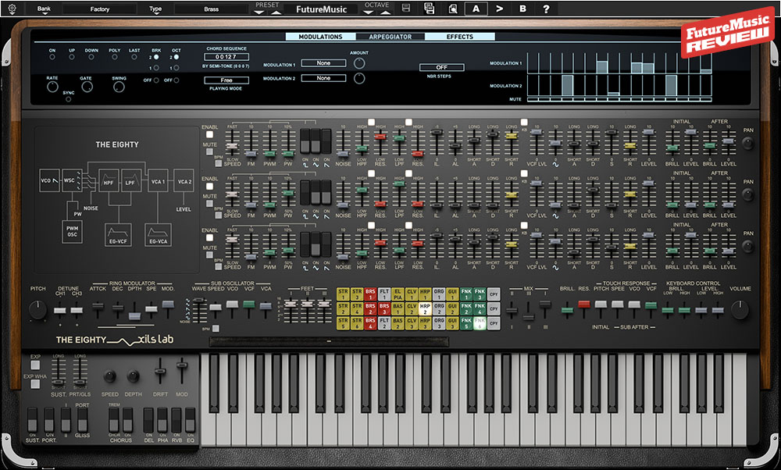
Task: Open the NBR STEPS OFF dropdown
Action: click(x=442, y=67)
